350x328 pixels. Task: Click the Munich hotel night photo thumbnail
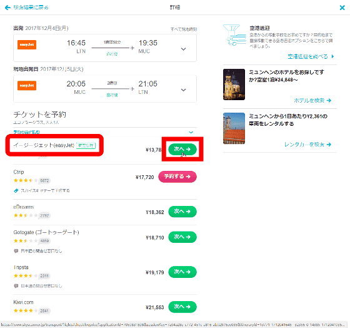234,85
